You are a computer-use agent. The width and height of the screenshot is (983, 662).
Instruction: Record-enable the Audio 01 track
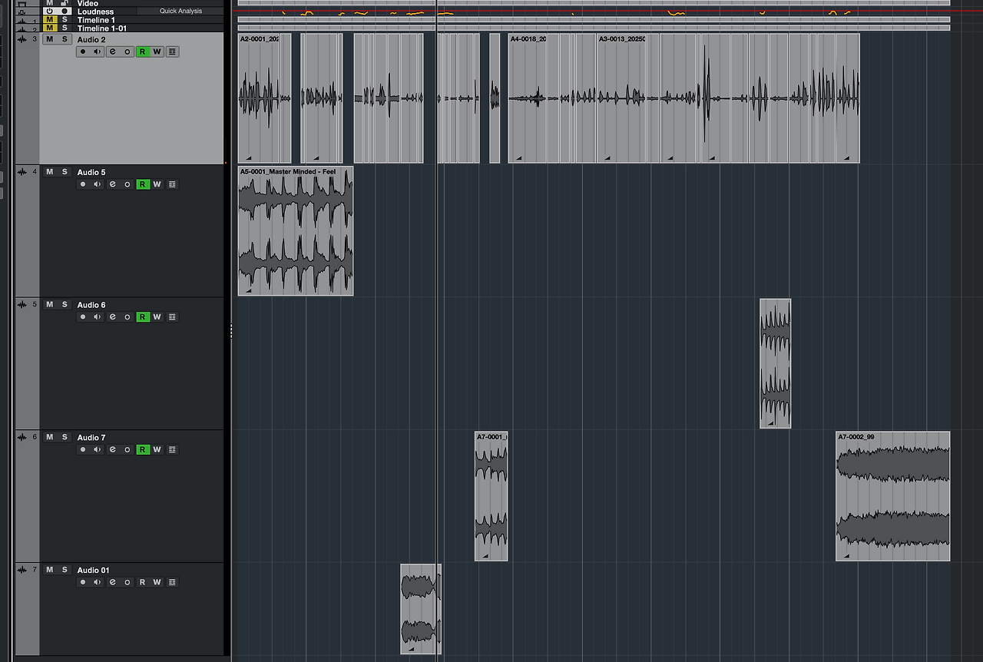pyautogui.click(x=83, y=582)
